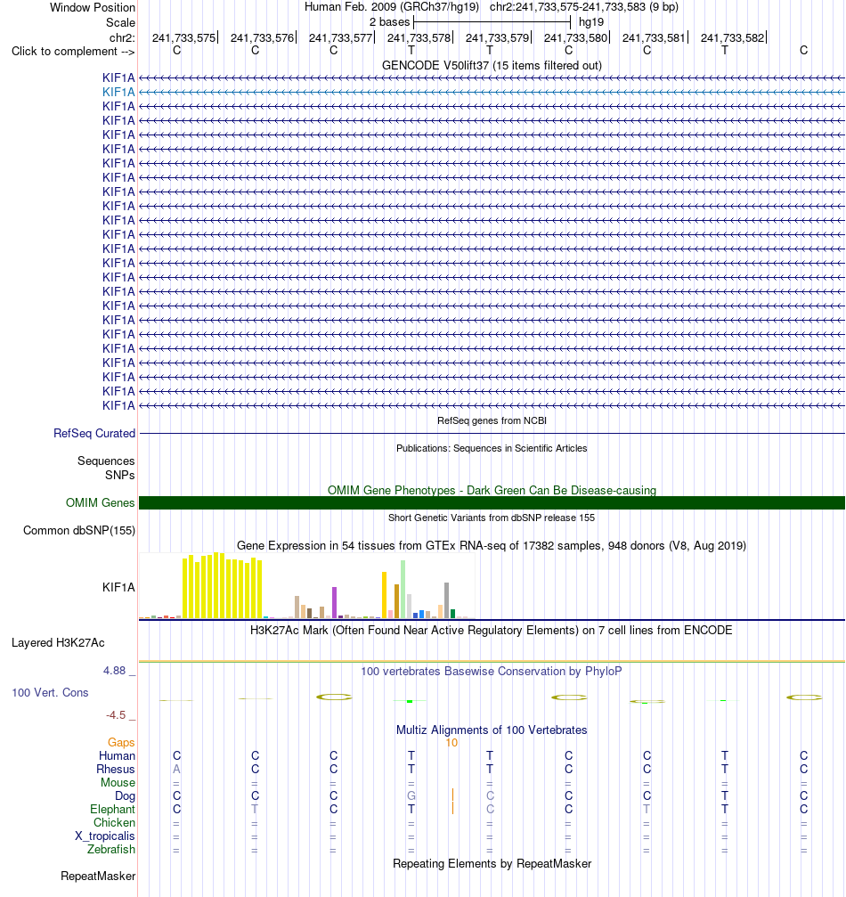Select the RepeatMasker track label
This screenshot has width=846, height=897.
pos(98,876)
